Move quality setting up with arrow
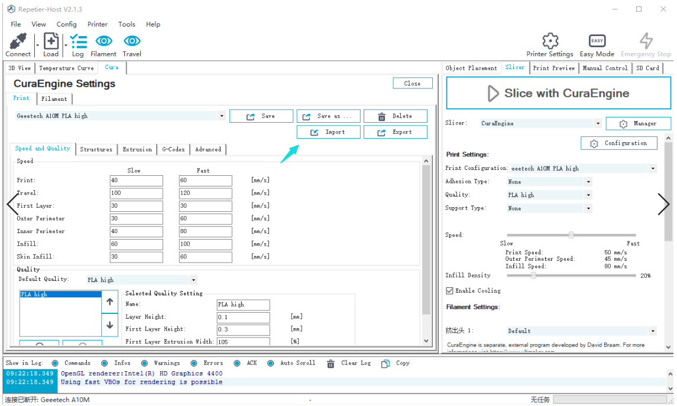The height and width of the screenshot is (406, 677). (109, 302)
